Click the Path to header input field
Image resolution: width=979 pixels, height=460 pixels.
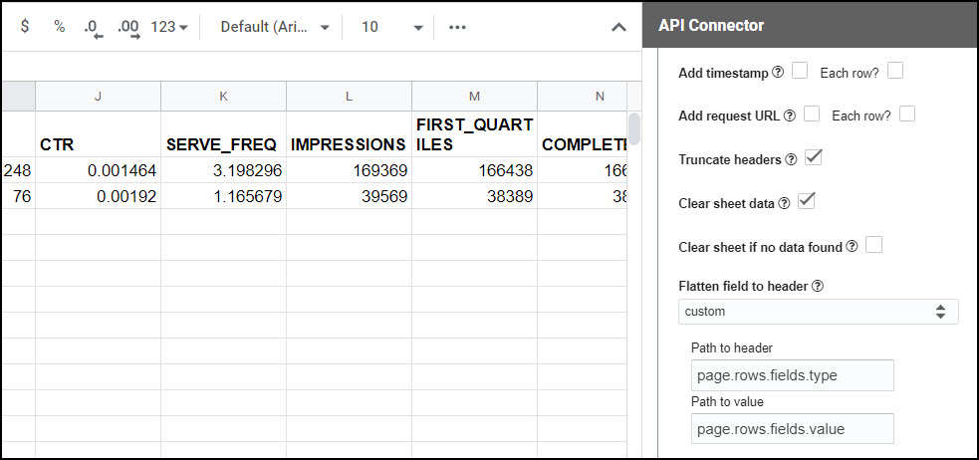point(793,375)
